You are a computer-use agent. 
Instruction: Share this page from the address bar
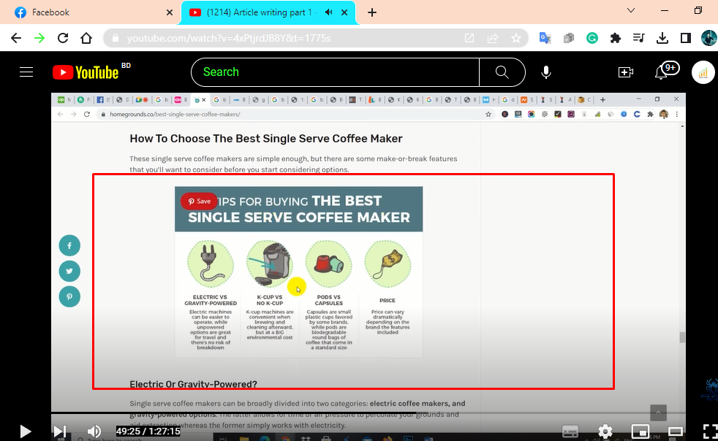click(x=493, y=38)
